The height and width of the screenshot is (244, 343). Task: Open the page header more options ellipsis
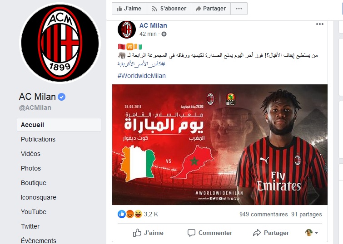point(239,9)
